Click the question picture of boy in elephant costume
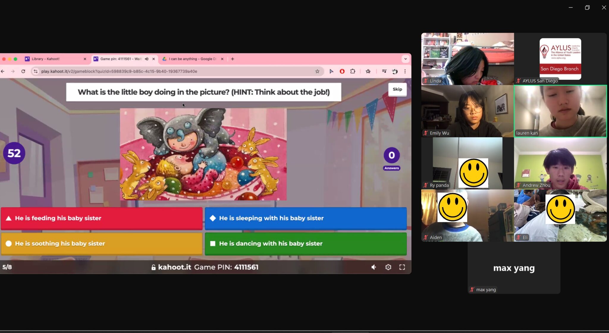 203,154
